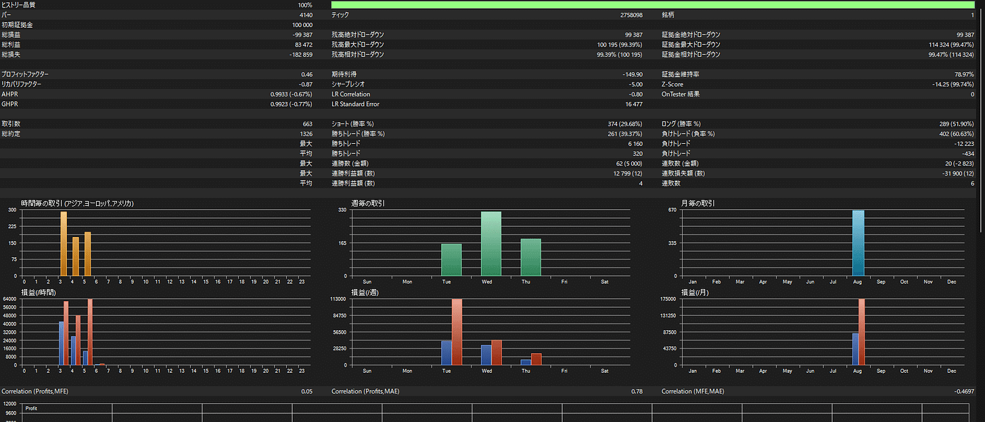Screen dimensions: 985x422
Task: Click the blue Aug profit bar in 損益(/月)
Action: click(855, 349)
